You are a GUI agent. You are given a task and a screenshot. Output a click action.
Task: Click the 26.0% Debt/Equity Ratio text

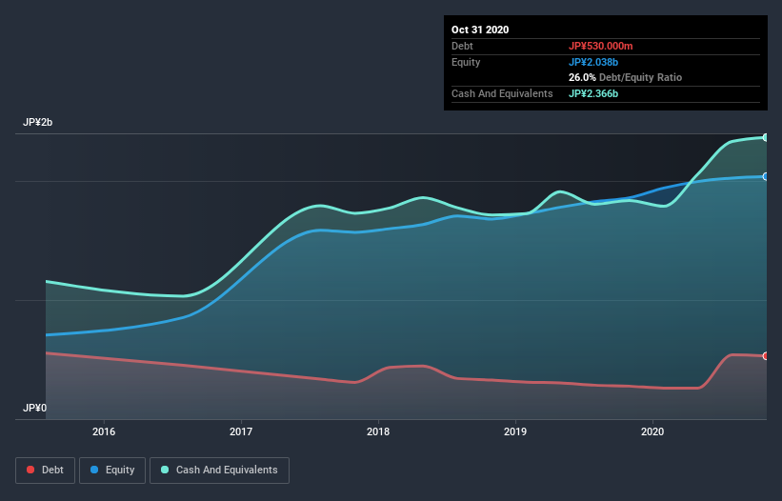[x=625, y=77]
